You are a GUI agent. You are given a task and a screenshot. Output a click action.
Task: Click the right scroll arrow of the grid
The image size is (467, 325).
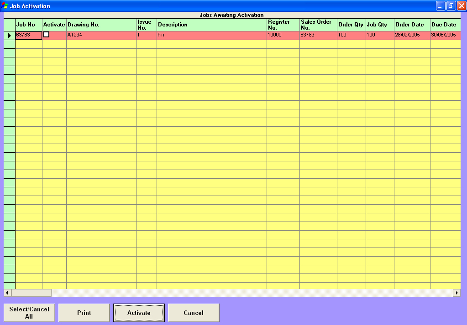[x=457, y=293]
